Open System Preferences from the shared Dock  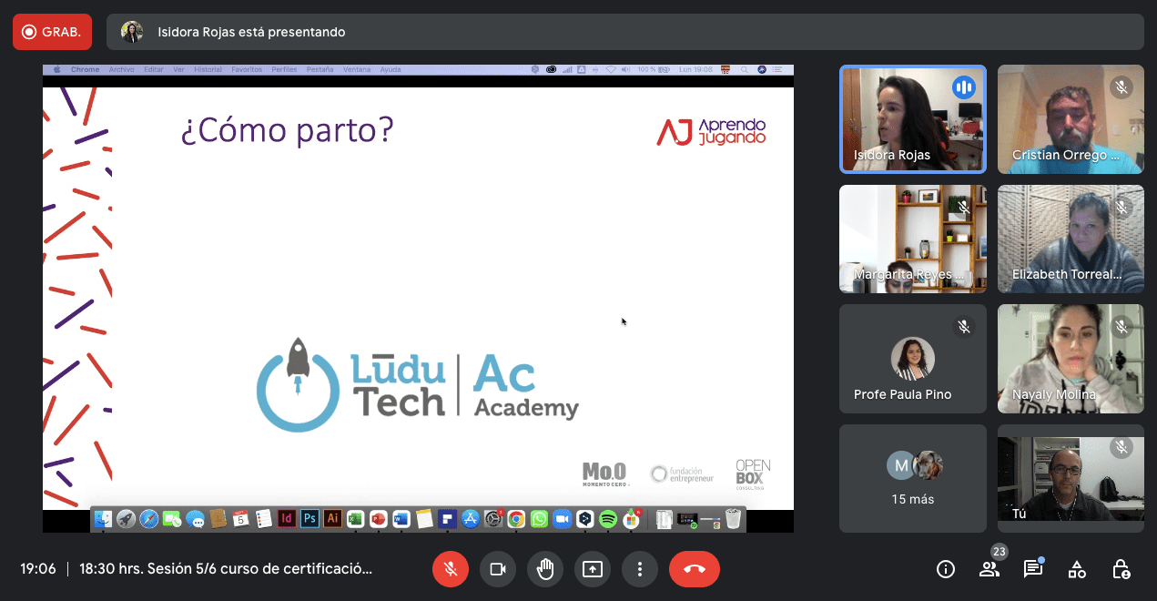tap(493, 519)
